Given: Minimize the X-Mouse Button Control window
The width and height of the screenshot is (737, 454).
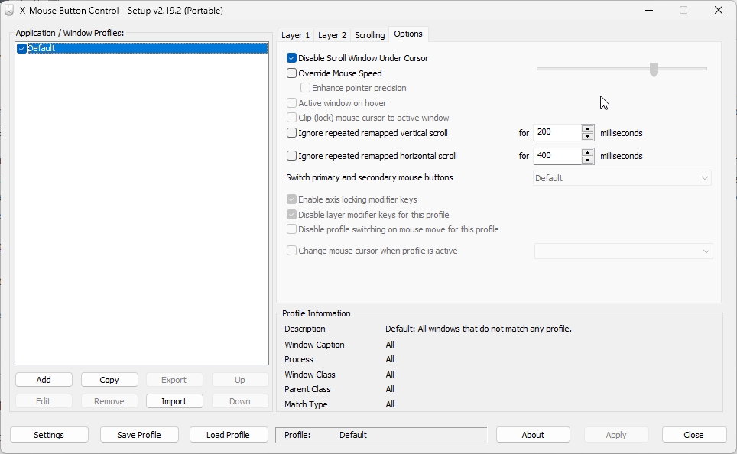Looking at the screenshot, I should pos(649,11).
